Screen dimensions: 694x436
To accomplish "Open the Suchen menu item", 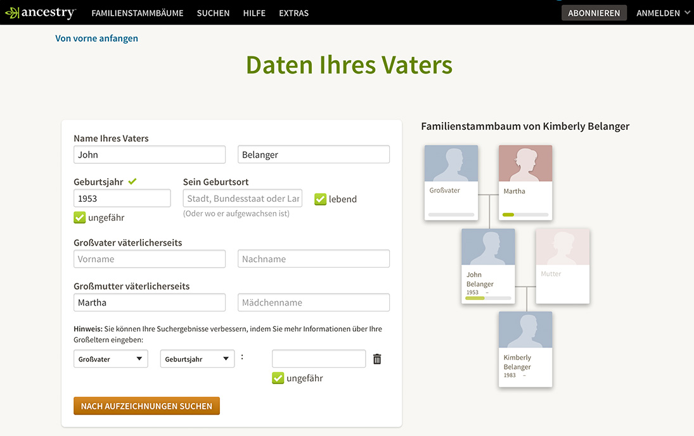I will (x=213, y=13).
